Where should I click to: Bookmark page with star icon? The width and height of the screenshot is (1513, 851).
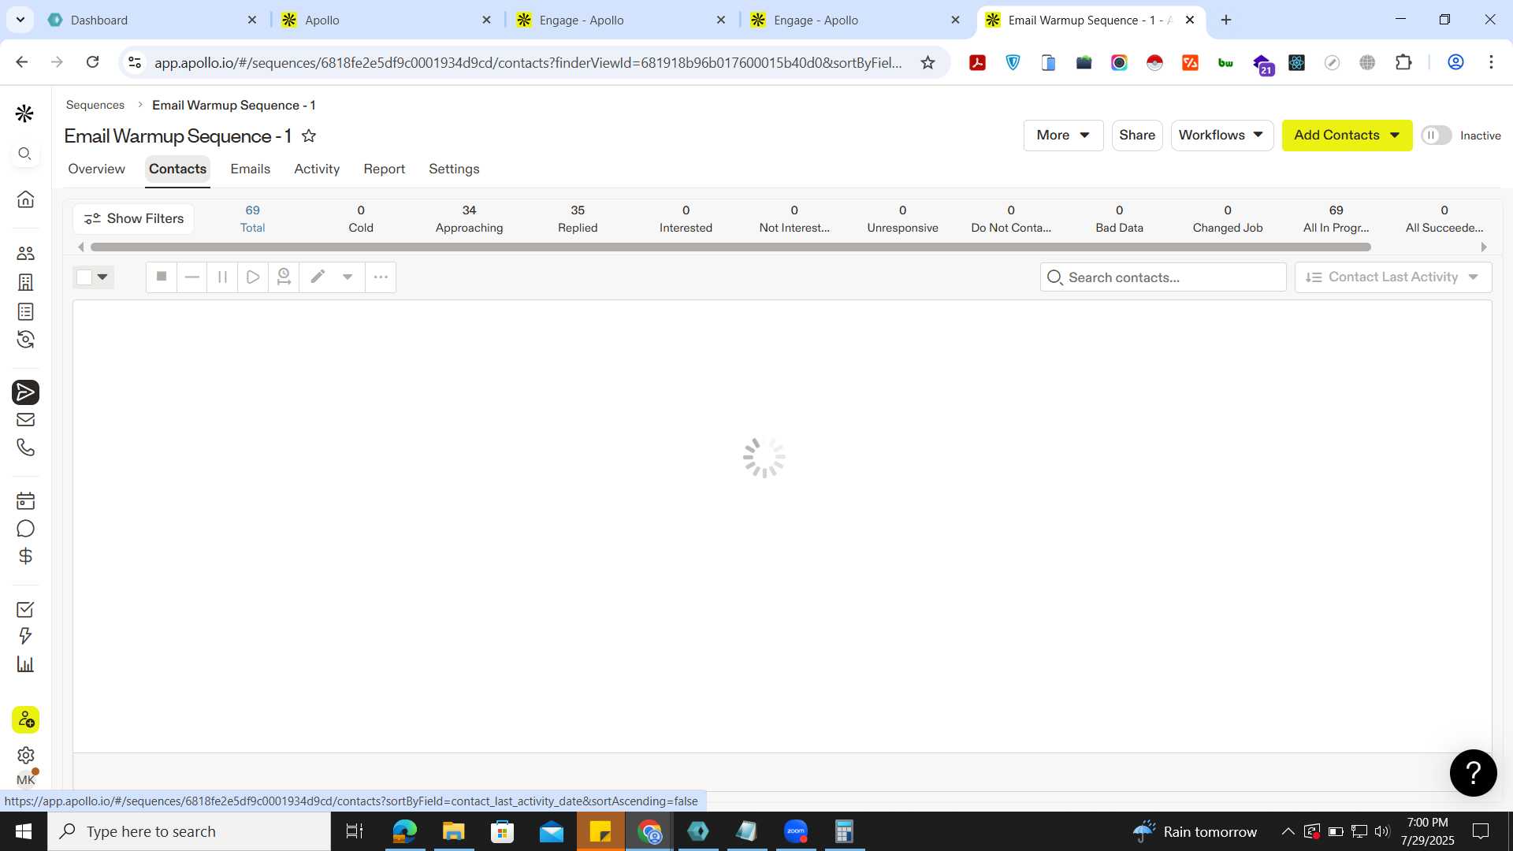click(x=928, y=62)
